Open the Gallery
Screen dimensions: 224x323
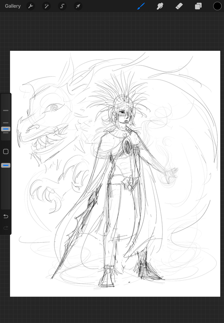click(13, 6)
